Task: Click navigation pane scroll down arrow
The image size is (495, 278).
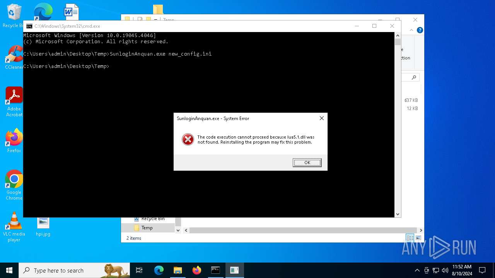Action: coord(178,230)
